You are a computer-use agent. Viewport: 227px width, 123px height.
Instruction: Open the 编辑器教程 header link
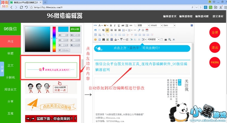click(186, 16)
